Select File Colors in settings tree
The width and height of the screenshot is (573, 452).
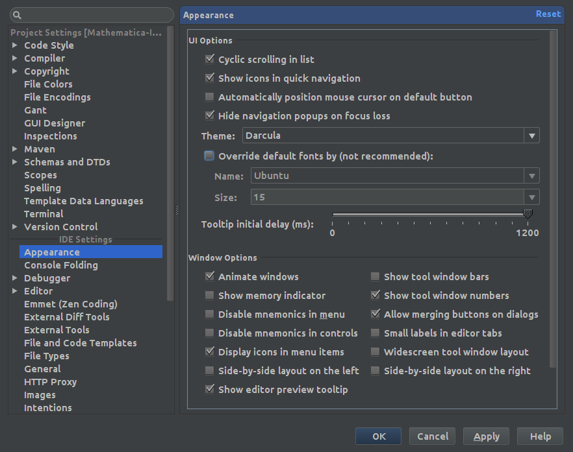click(x=48, y=84)
